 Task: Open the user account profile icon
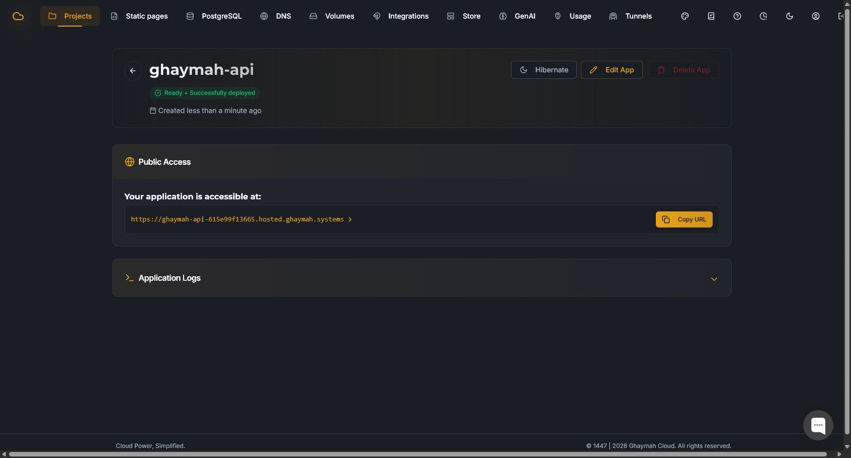coord(816,16)
